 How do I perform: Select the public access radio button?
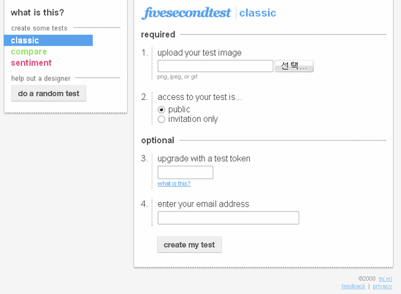click(x=161, y=110)
